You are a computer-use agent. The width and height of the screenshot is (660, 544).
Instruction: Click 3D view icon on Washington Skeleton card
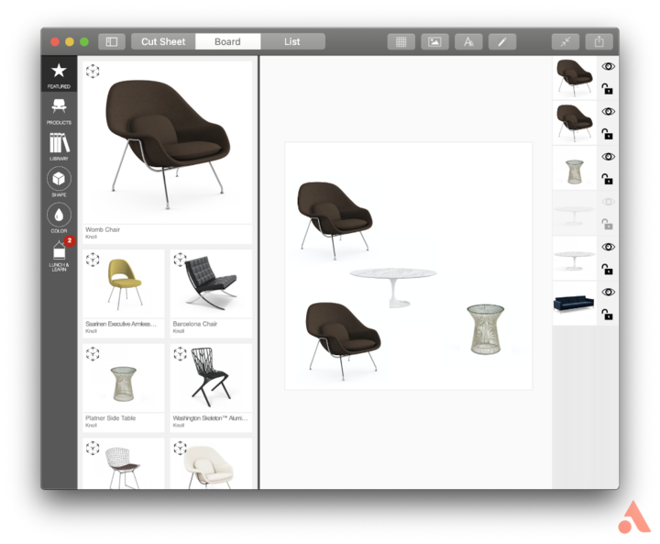[x=181, y=354]
